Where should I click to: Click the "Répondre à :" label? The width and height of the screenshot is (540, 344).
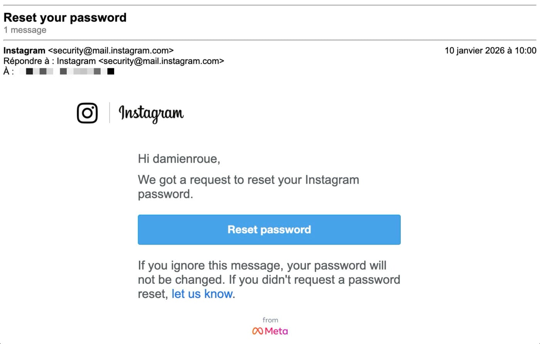[29, 61]
